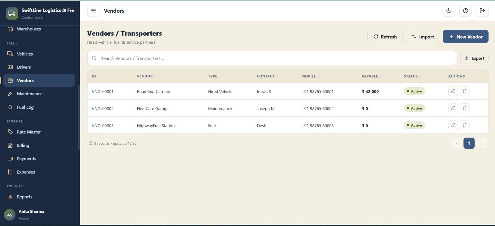Edit the RoadKing Carriers vendor

coord(453,91)
